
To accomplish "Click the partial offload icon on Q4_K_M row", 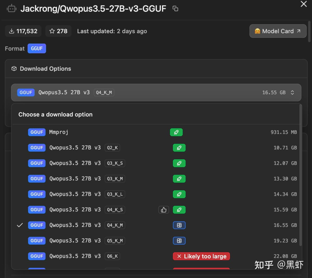I will [x=179, y=225].
